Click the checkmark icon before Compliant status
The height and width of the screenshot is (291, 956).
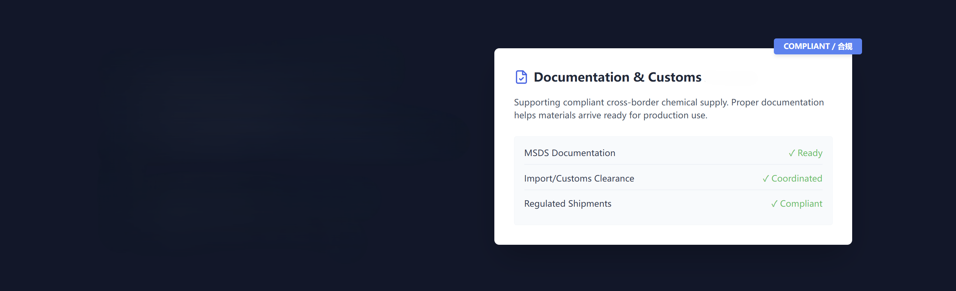pyautogui.click(x=774, y=204)
